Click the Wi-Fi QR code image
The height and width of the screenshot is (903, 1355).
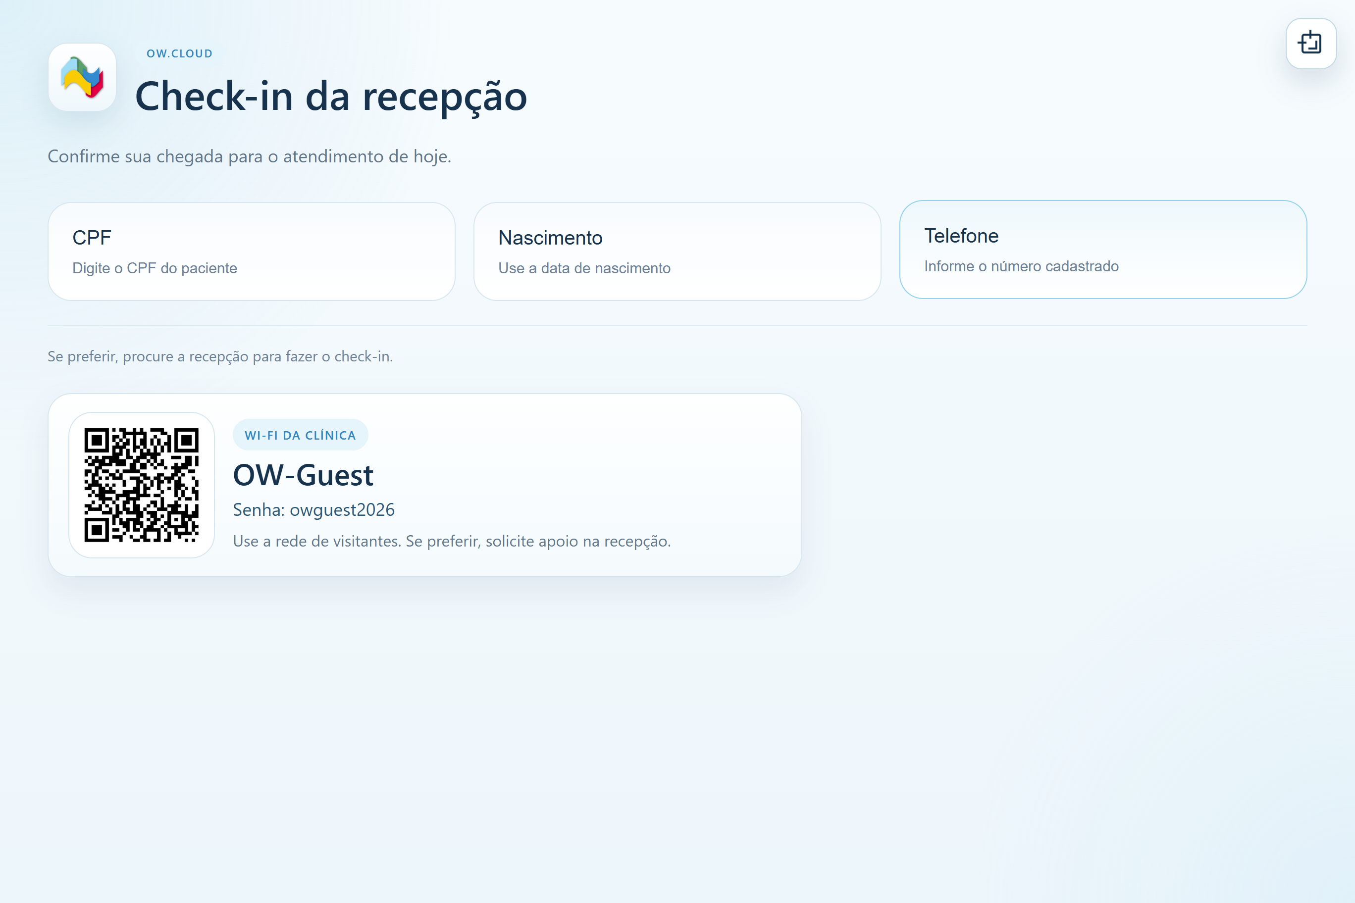point(142,485)
